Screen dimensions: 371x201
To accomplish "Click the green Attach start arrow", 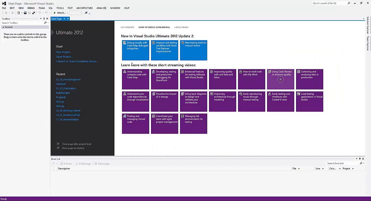I will [x=55, y=13].
